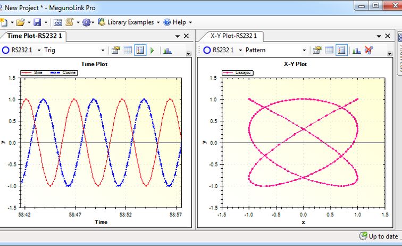Click the Open Project folder icon

21,22
